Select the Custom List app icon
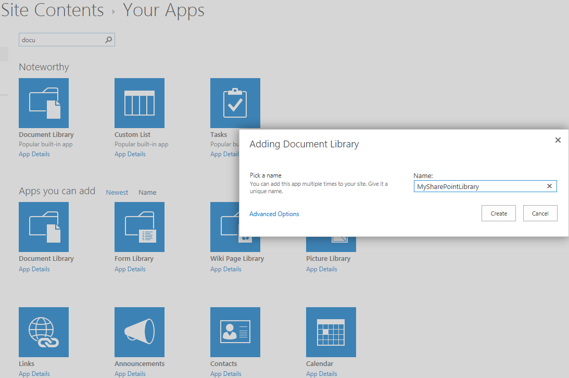Image resolution: width=569 pixels, height=378 pixels. click(x=140, y=103)
